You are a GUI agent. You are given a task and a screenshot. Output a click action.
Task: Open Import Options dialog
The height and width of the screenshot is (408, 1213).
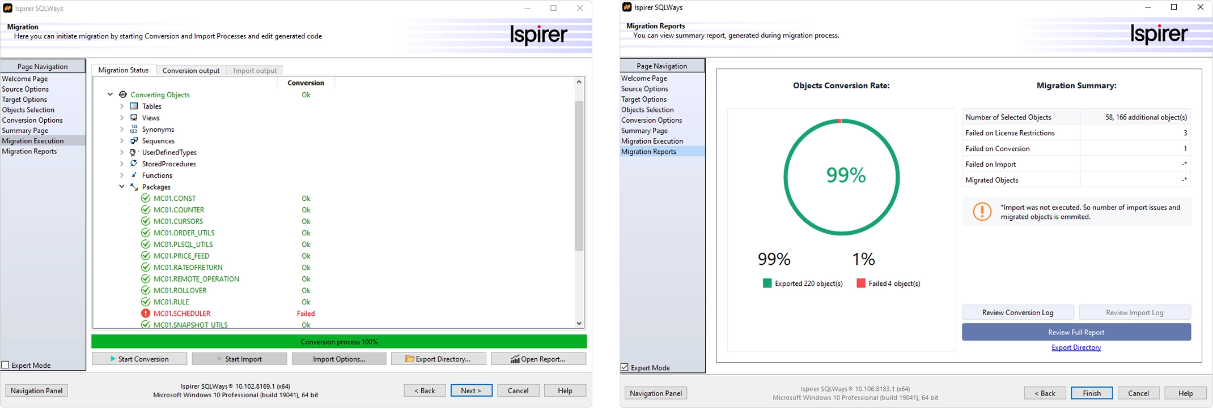tap(339, 359)
